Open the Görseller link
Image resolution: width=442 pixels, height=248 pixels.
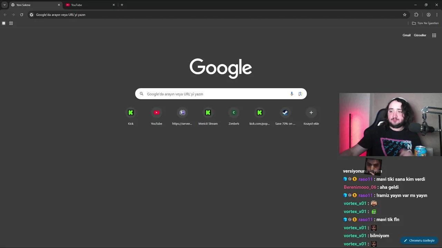[420, 35]
